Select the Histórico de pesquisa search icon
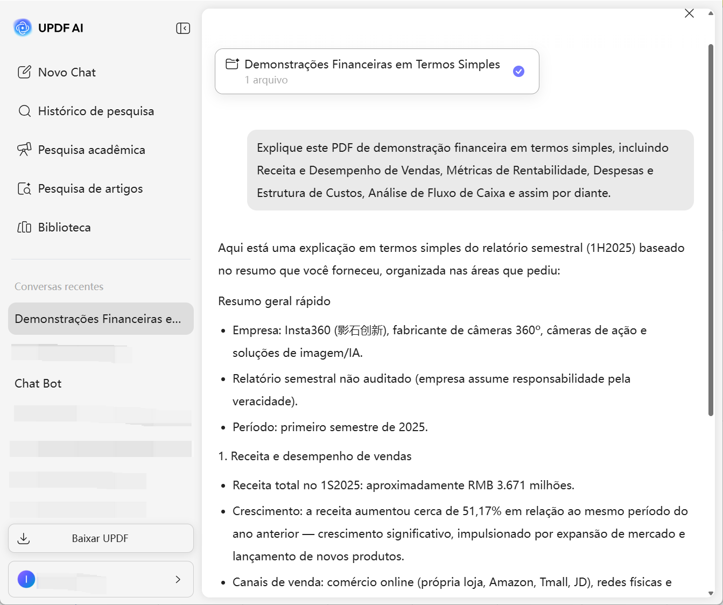 click(x=25, y=111)
